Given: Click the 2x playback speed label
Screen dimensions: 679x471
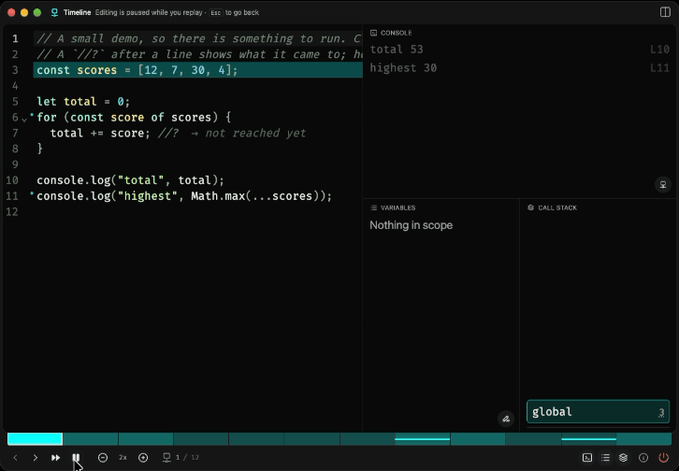Looking at the screenshot, I should tap(123, 458).
